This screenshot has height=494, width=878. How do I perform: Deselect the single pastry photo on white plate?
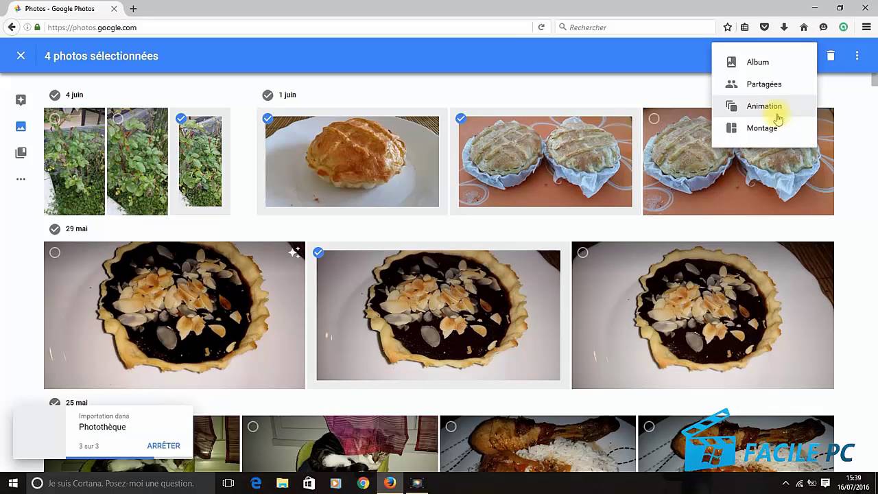(x=268, y=118)
